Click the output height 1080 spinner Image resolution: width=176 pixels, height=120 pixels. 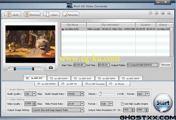coord(146,110)
